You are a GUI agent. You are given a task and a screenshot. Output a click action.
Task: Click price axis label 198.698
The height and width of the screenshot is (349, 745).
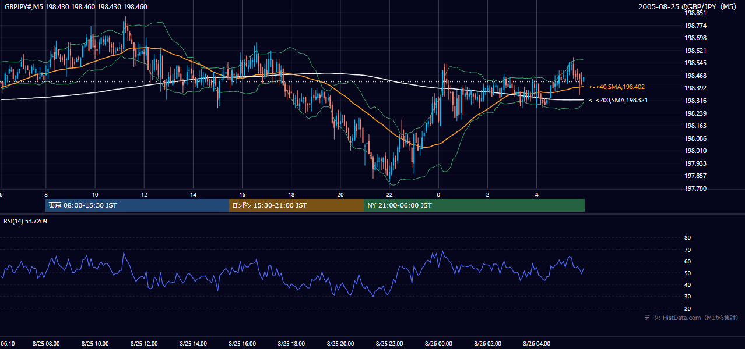[x=695, y=38]
